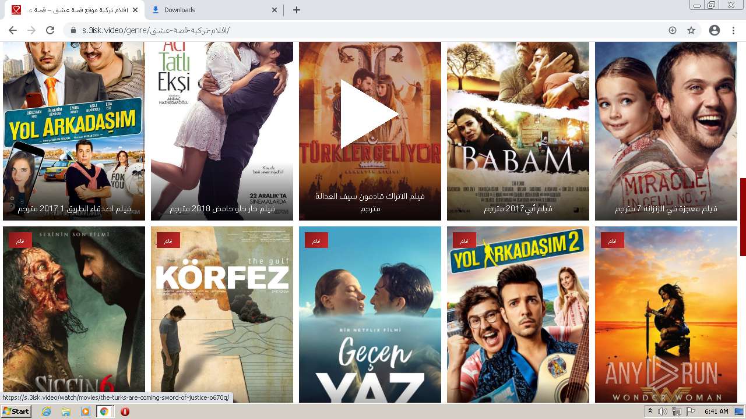Click title فيلم معجزة في الزنزانة 7 مترجم
The height and width of the screenshot is (419, 746).
pyautogui.click(x=666, y=208)
